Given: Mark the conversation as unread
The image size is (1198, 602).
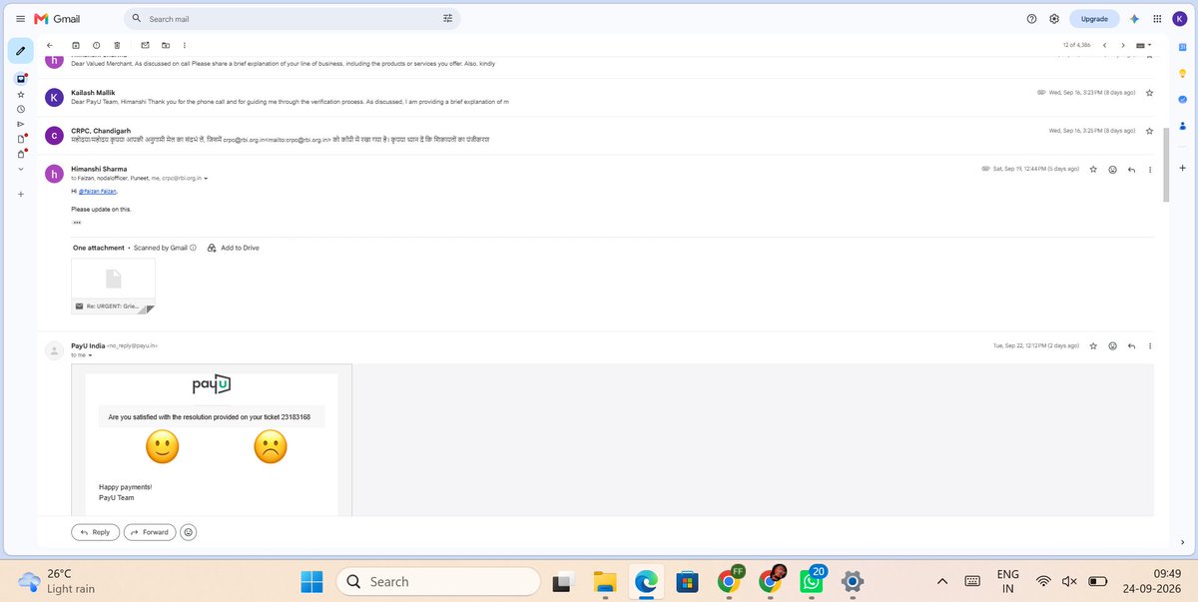Looking at the screenshot, I should (145, 45).
